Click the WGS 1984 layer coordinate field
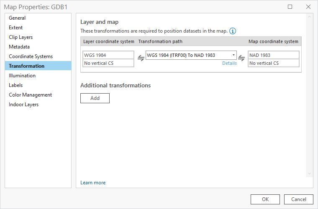This screenshot has width=318, height=209. point(108,55)
